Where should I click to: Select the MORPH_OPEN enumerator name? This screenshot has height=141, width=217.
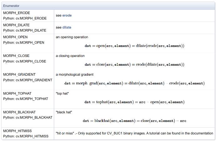click(16, 37)
